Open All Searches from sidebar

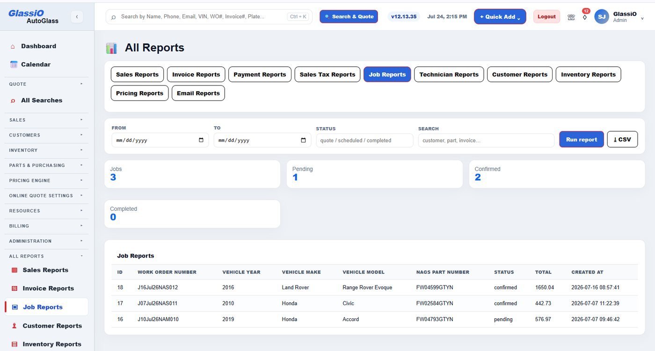[x=42, y=100]
